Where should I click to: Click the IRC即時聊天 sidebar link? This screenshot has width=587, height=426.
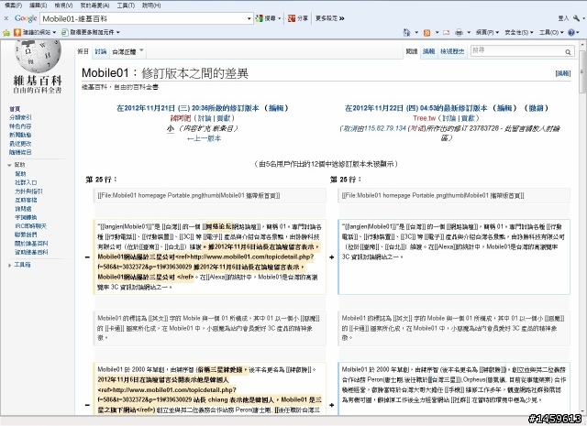[x=30, y=226]
